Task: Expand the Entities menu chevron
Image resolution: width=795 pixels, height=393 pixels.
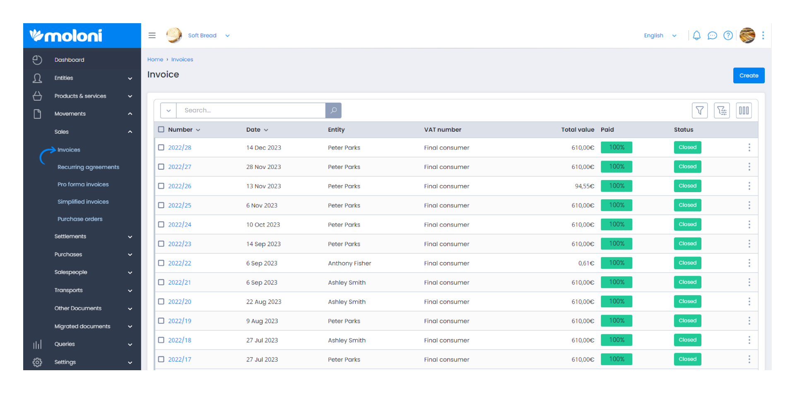Action: pyautogui.click(x=130, y=78)
